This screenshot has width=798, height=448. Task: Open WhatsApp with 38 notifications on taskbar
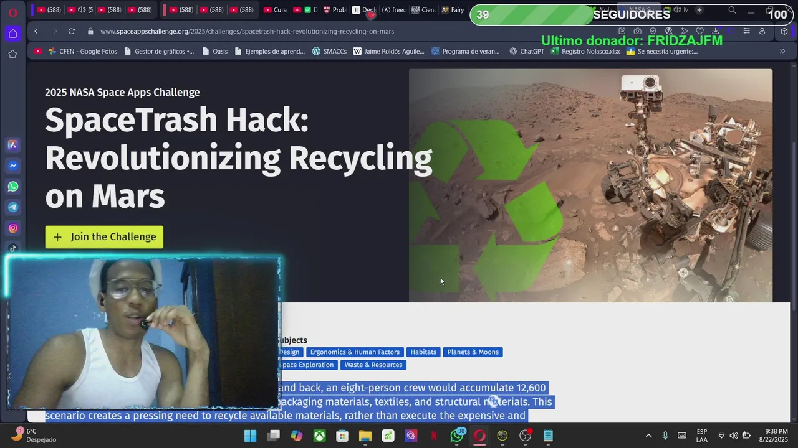[457, 435]
